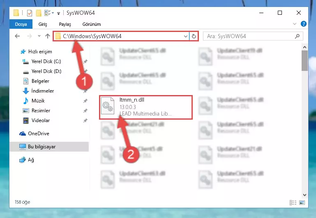Click the scrollbar down arrow

click(304, 195)
